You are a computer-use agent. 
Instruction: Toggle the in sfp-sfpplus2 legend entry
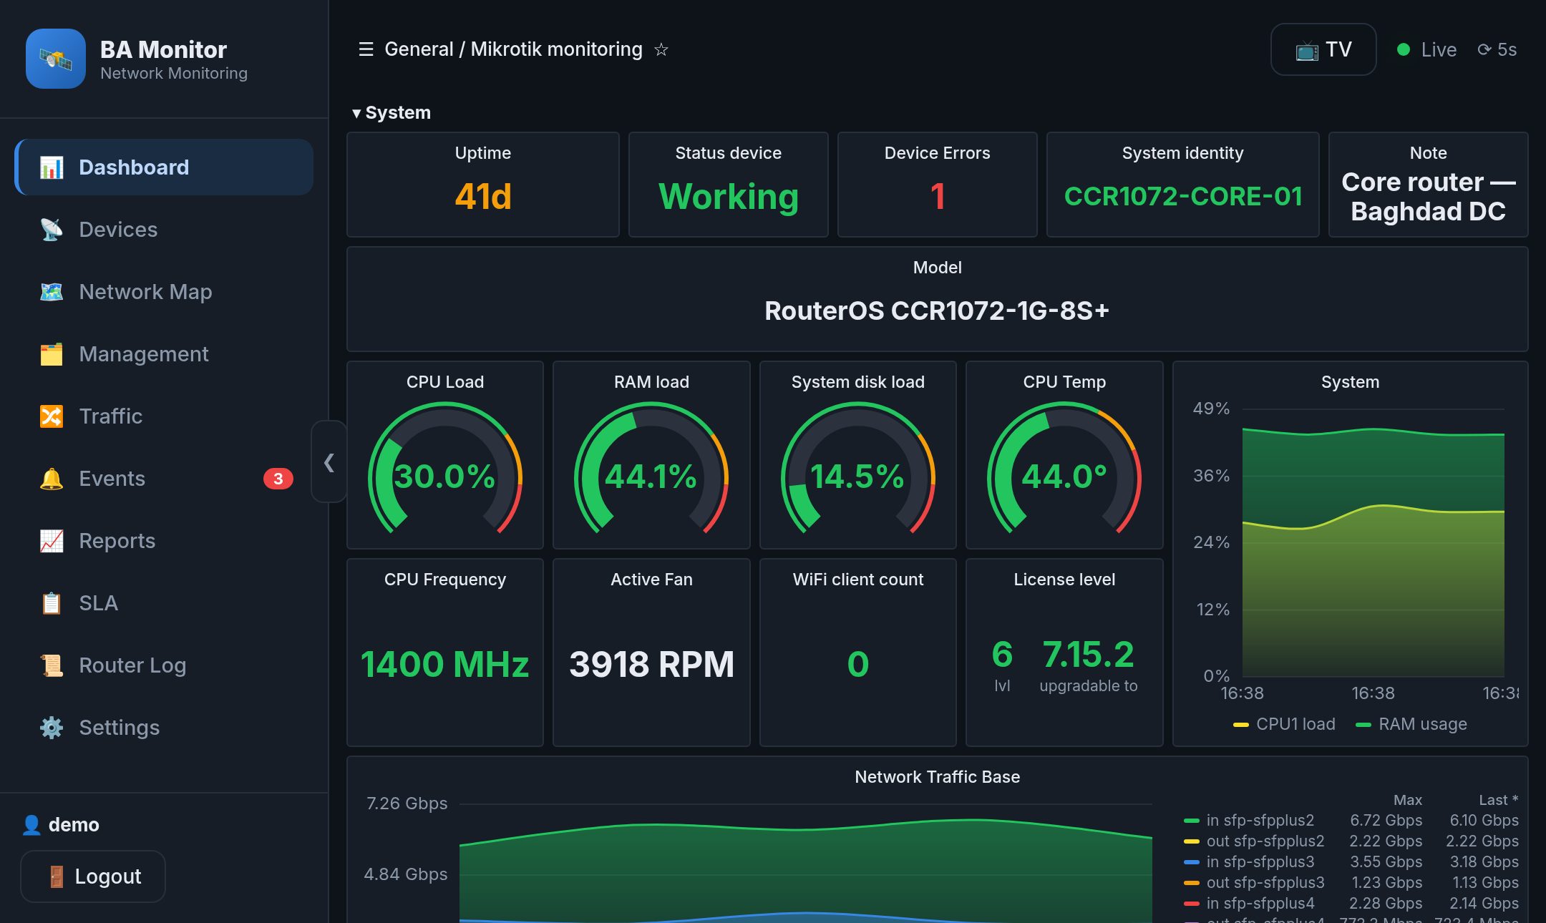1249,820
